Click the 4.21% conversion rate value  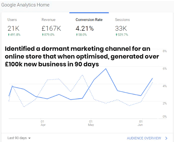(85, 28)
